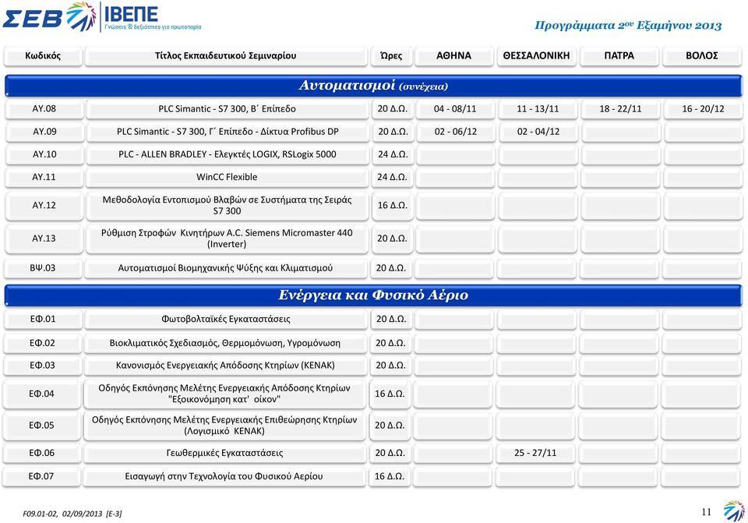Image resolution: width=748 pixels, height=523 pixels.
Task: Select code cell ΕΦ.01
Action: point(42,320)
